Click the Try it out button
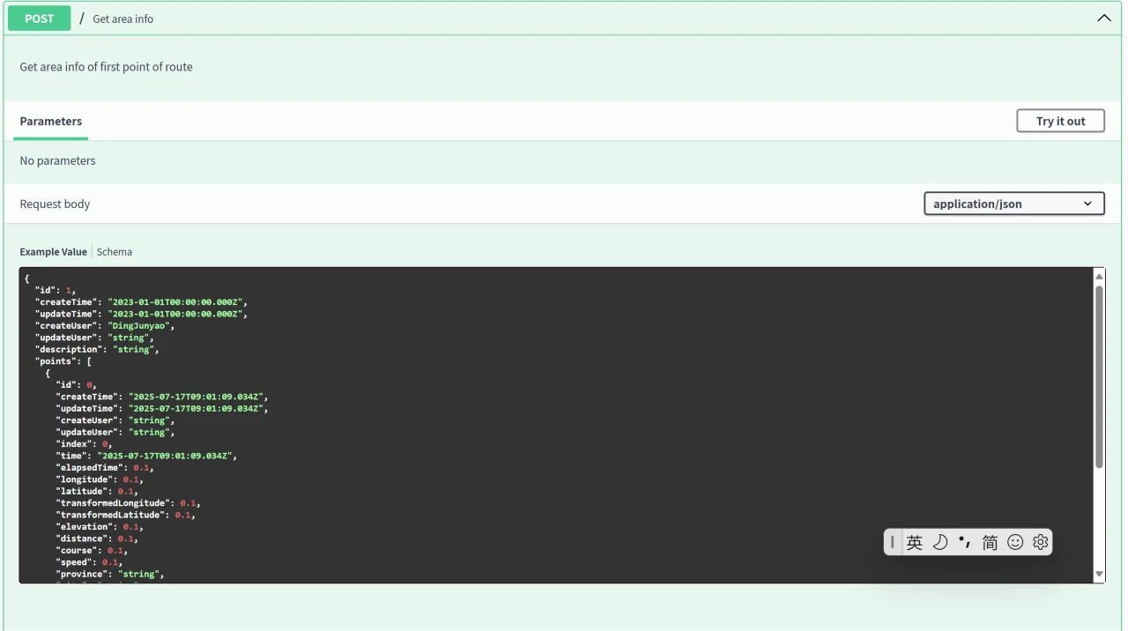The height and width of the screenshot is (631, 1128). [x=1060, y=121]
